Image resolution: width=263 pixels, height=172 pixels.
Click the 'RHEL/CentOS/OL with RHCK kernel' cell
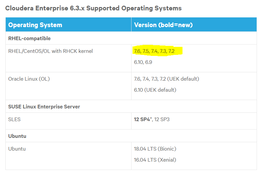click(68, 58)
